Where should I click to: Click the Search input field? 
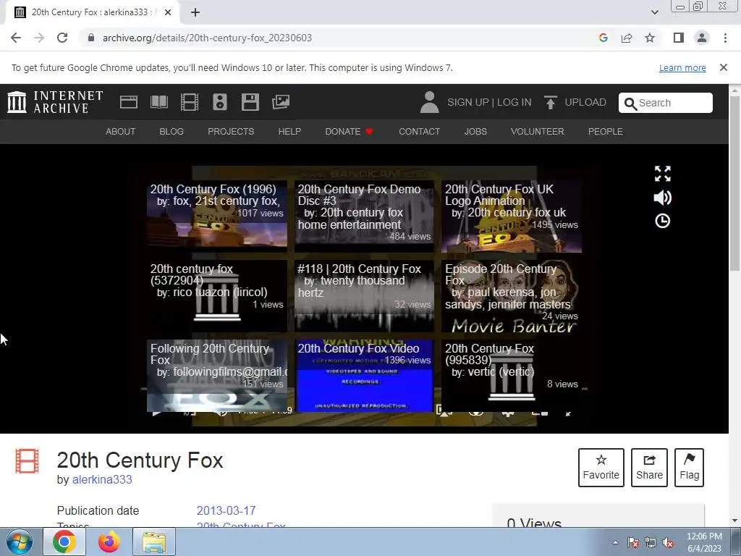(x=666, y=103)
